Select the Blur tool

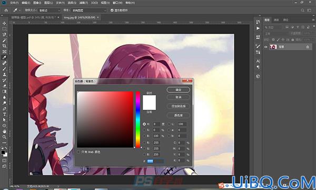pyautogui.click(x=4, y=97)
